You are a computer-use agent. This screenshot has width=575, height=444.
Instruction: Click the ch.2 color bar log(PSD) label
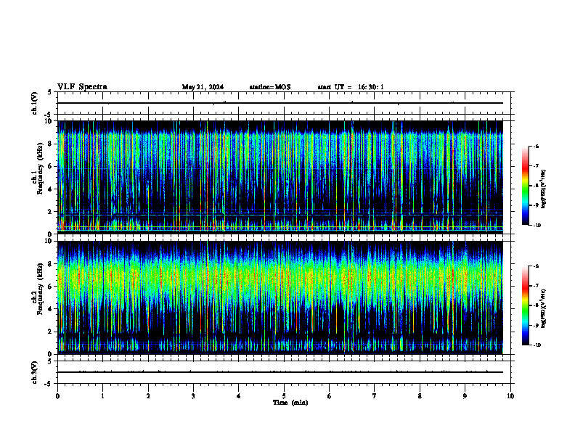point(544,309)
